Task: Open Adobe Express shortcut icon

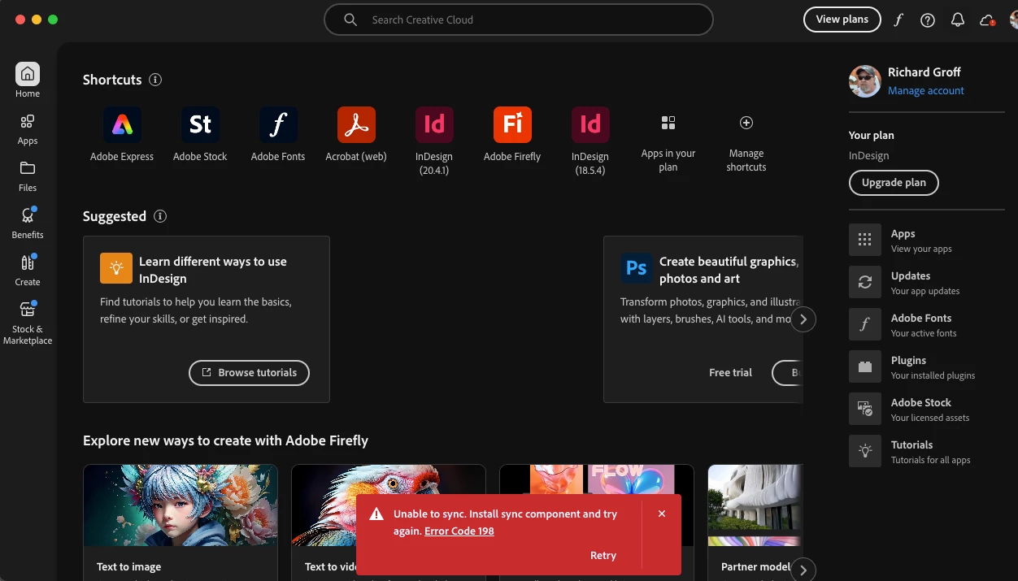Action: [x=122, y=124]
